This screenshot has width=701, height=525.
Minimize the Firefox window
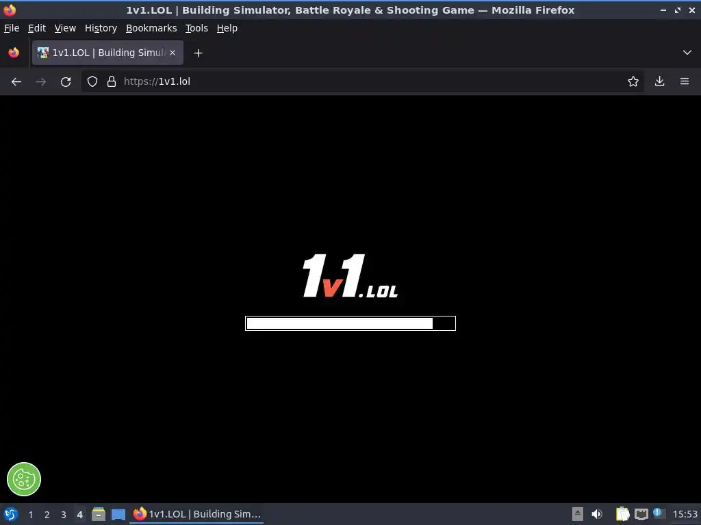pyautogui.click(x=663, y=10)
